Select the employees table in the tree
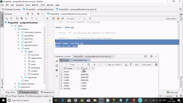 click(35, 68)
